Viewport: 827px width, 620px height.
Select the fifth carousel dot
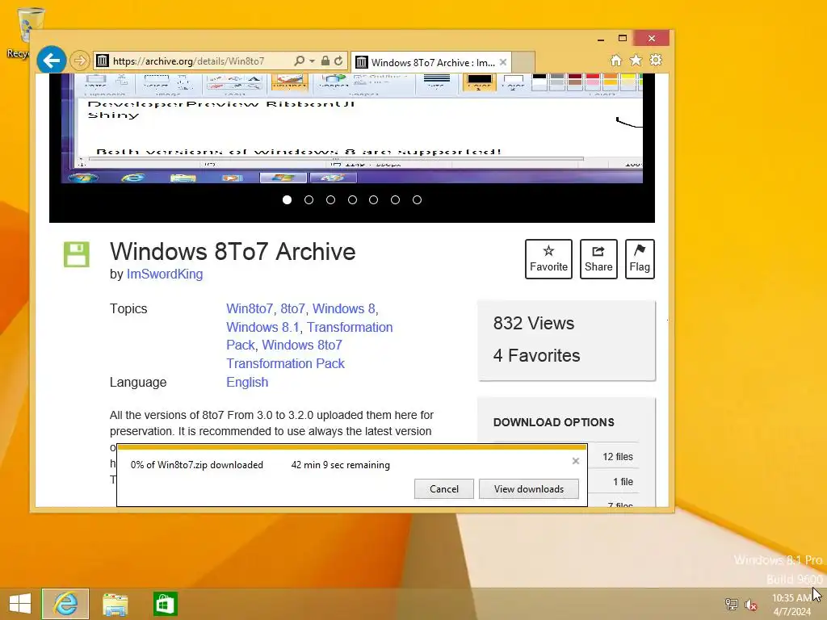[373, 200]
